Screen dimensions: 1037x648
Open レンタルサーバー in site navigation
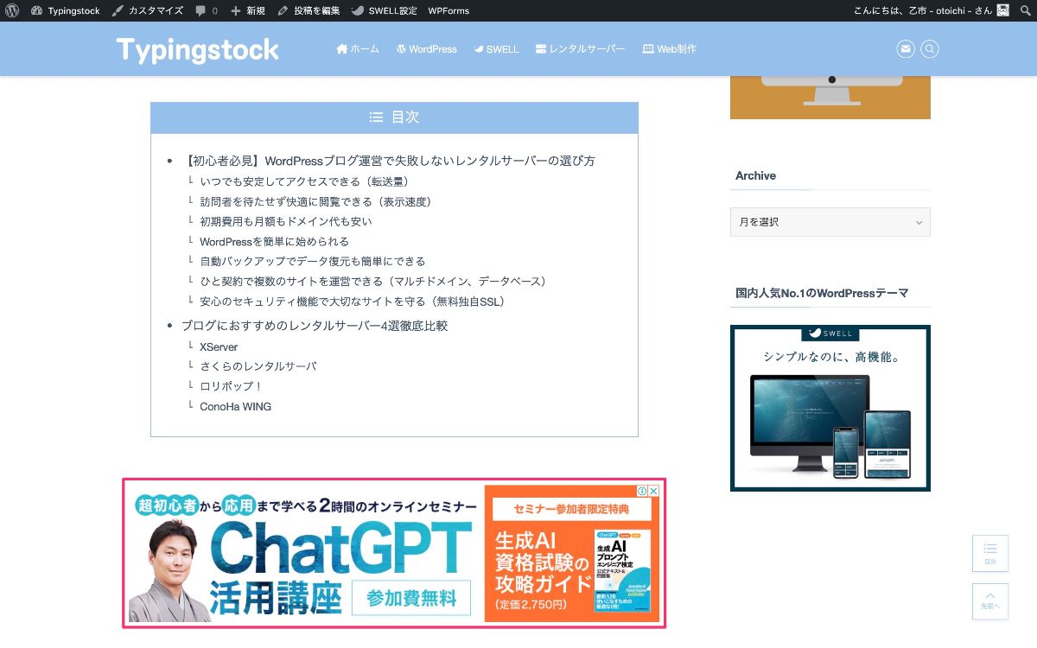[x=580, y=49]
